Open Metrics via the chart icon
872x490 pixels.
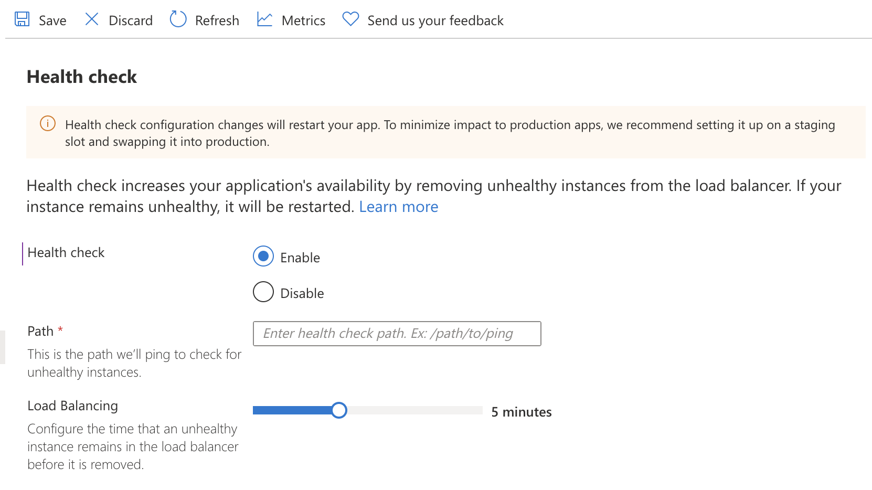coord(265,19)
